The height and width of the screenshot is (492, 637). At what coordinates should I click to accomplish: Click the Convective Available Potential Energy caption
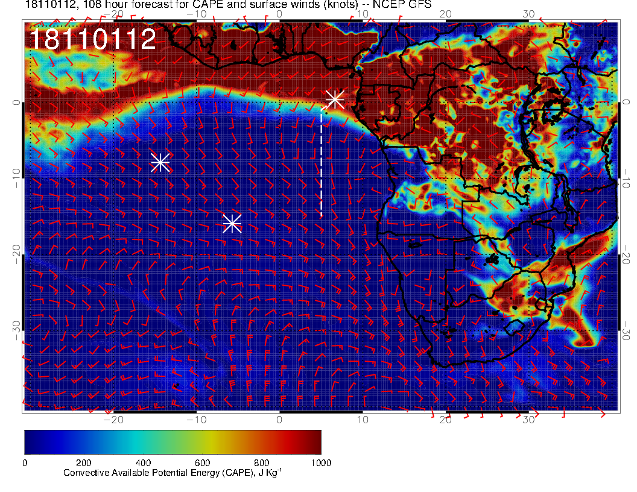coord(173,473)
